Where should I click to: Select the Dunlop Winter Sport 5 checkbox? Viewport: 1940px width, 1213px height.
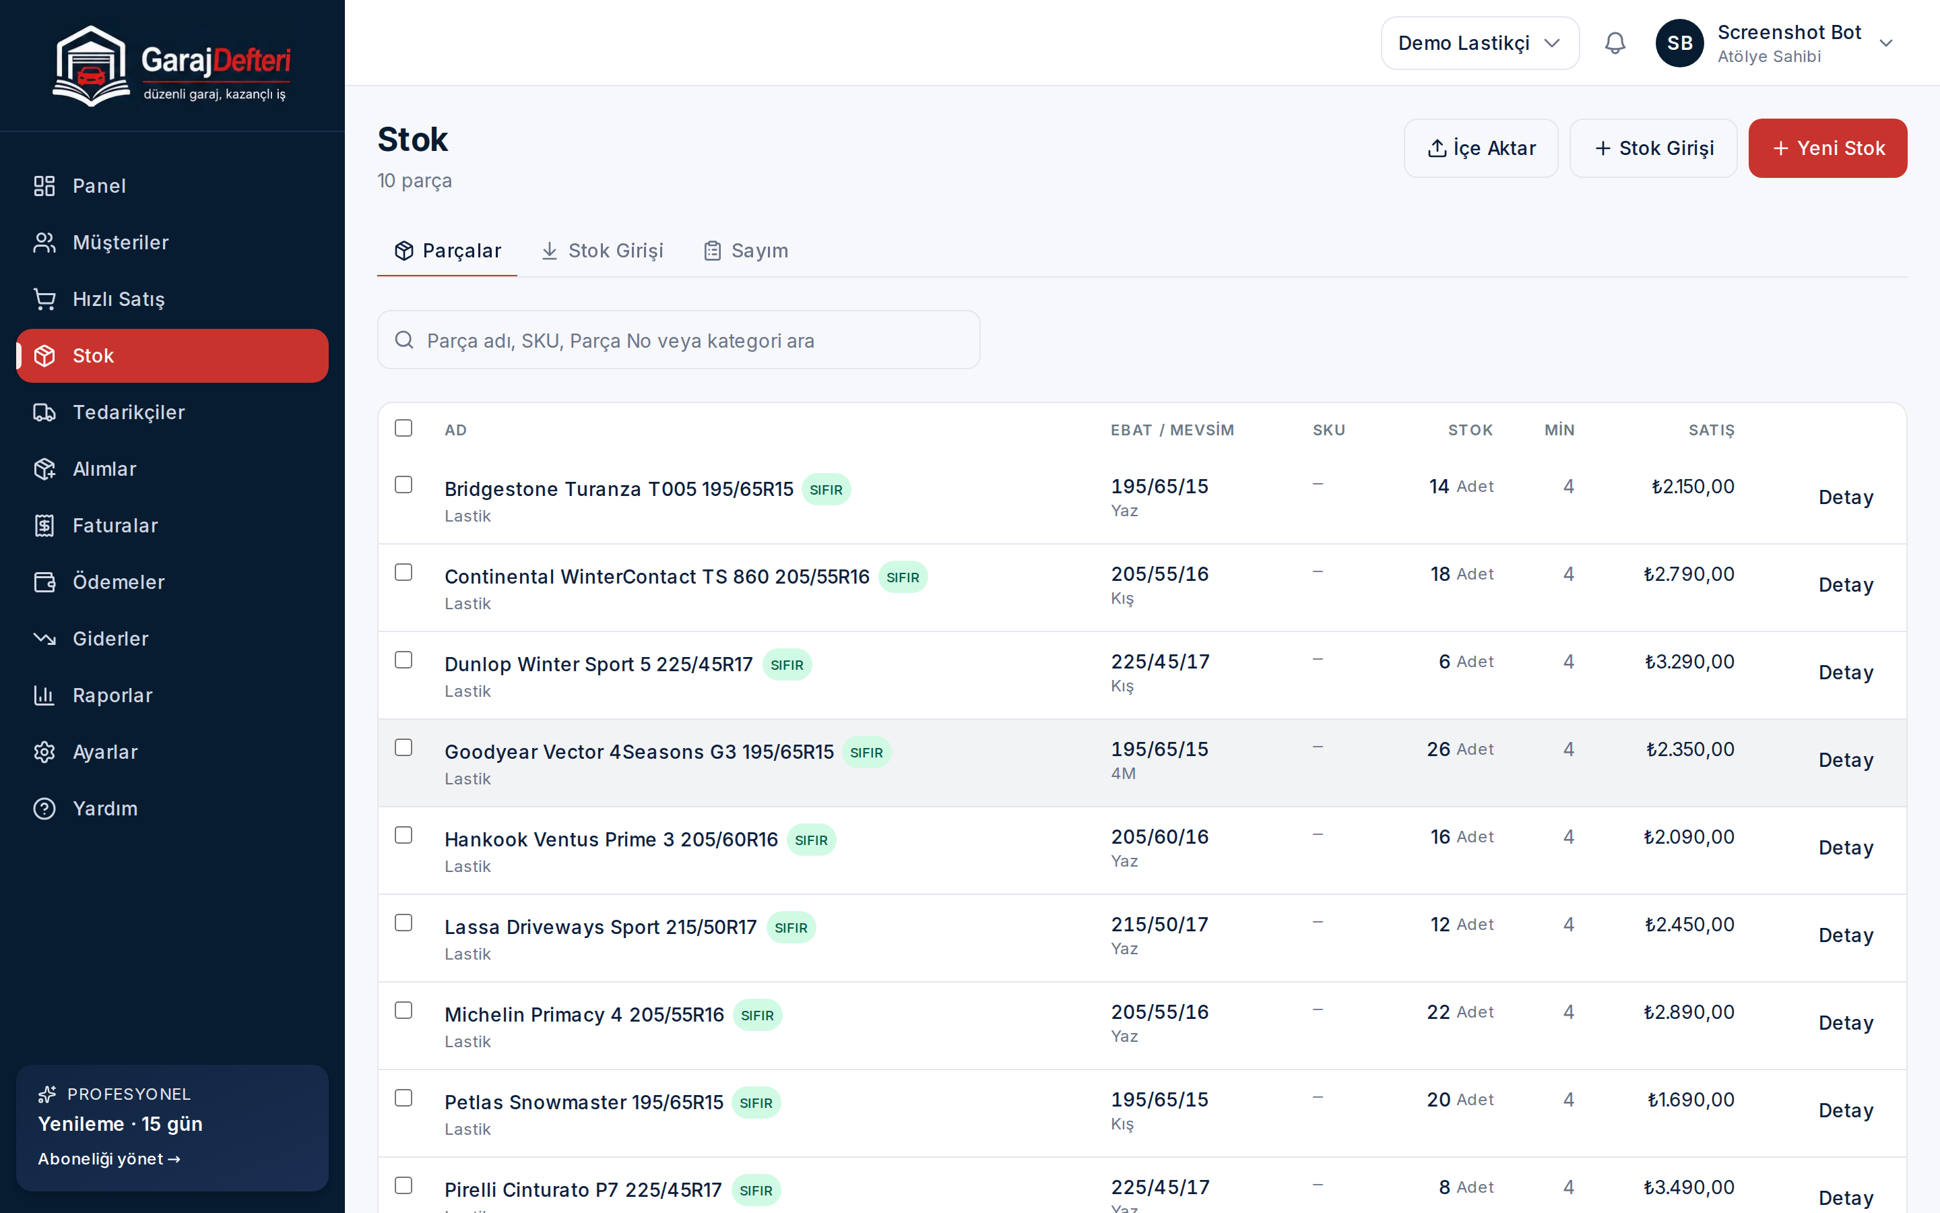pyautogui.click(x=403, y=660)
